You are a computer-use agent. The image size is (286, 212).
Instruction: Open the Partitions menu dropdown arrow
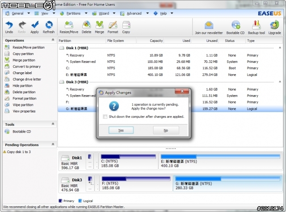[86, 13]
